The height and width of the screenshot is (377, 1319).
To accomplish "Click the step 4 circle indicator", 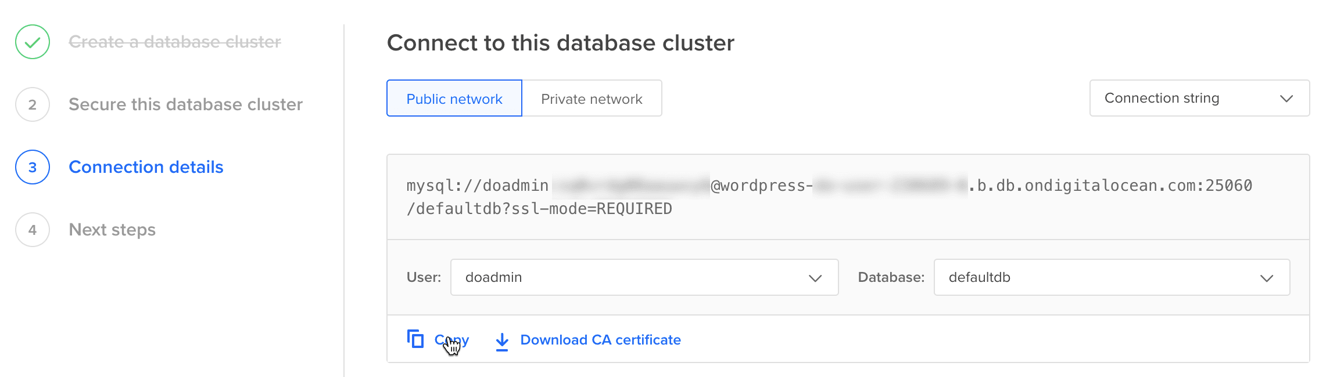I will click(32, 230).
